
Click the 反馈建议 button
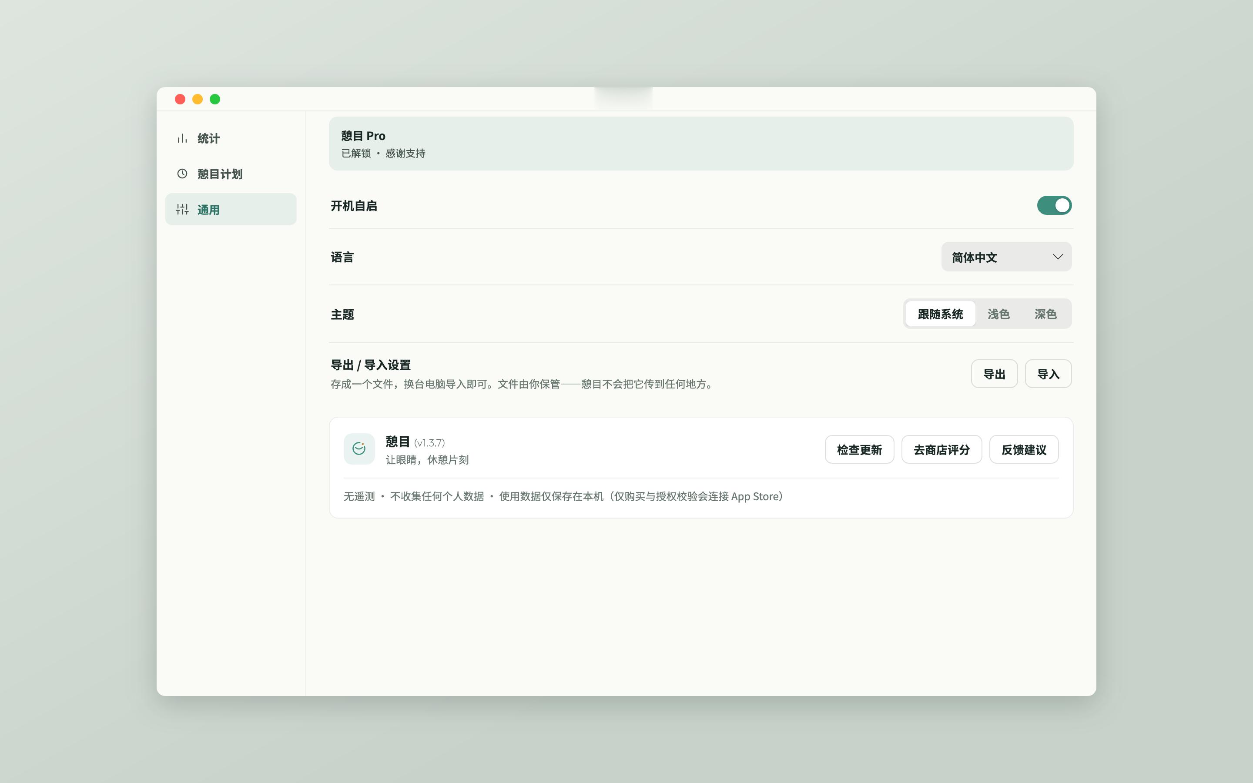1024,449
